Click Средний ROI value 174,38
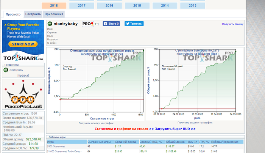Viewport: 265px width, 153px height. (x=34, y=148)
